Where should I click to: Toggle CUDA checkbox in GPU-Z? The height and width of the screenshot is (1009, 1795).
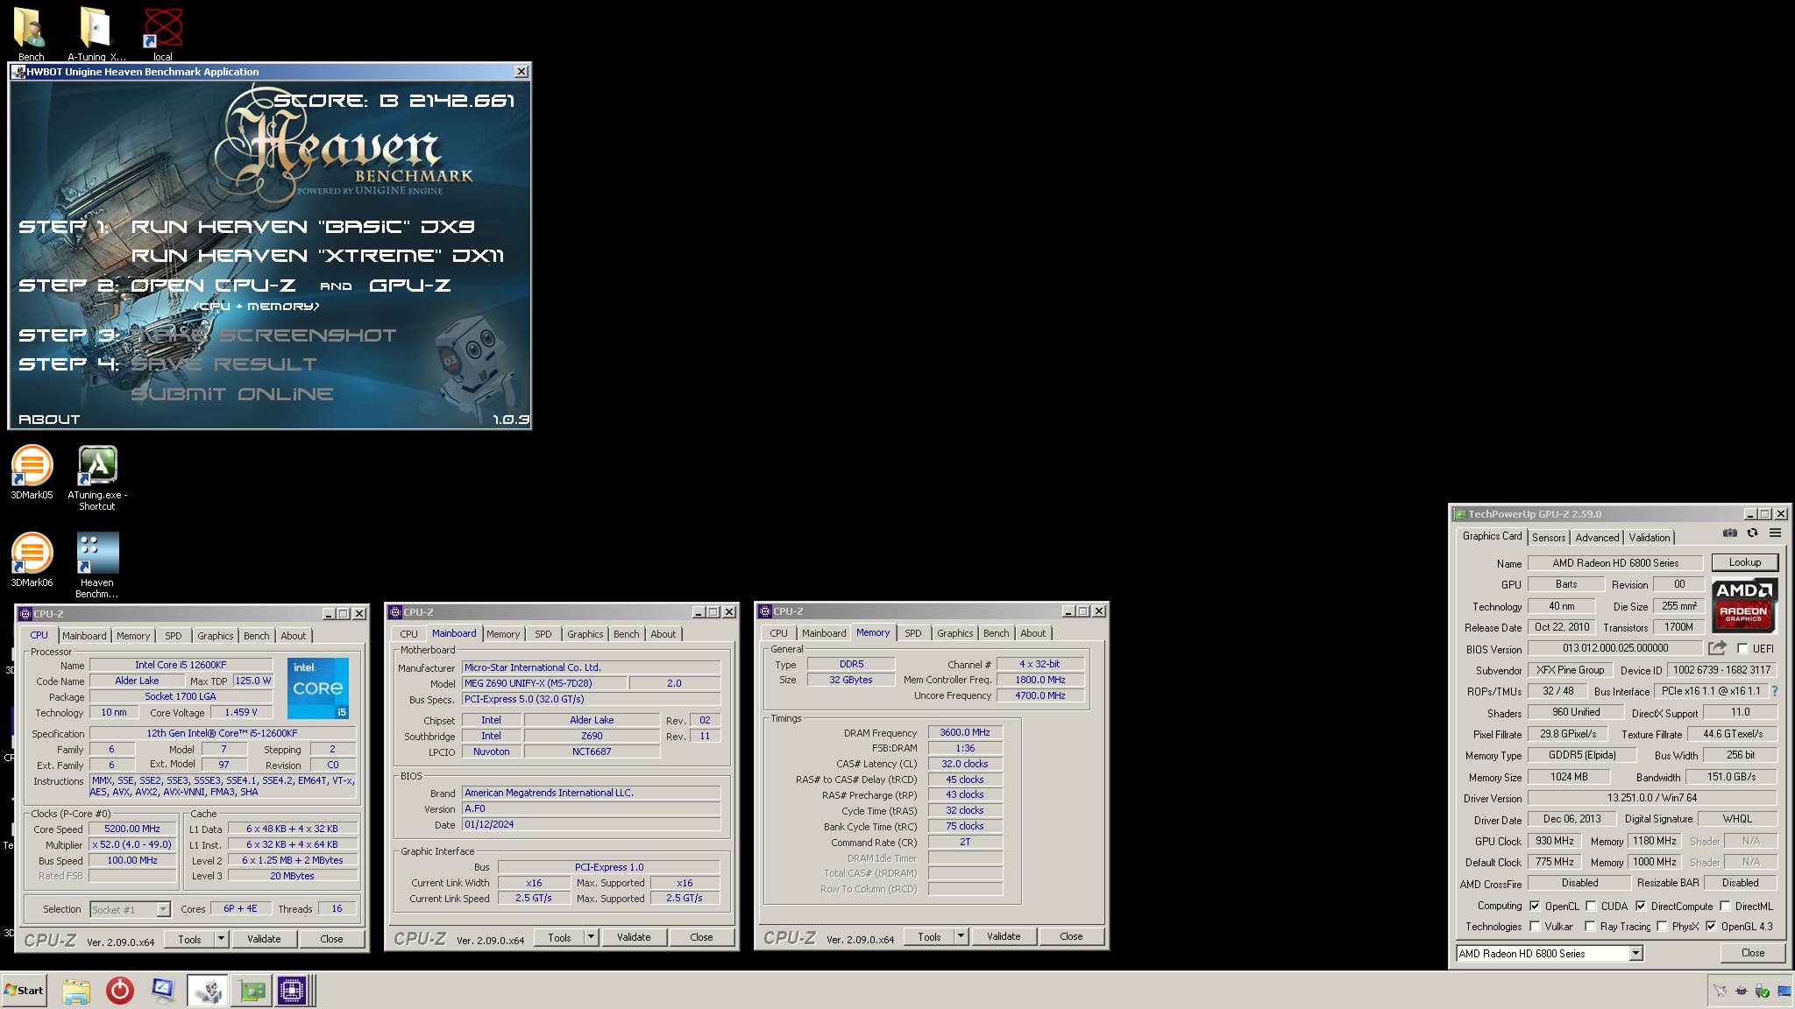coord(1591,907)
